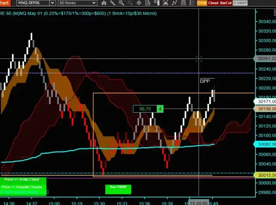Click the 15:30 time axis label
Screen dimensions: 276x205
pos(99,203)
